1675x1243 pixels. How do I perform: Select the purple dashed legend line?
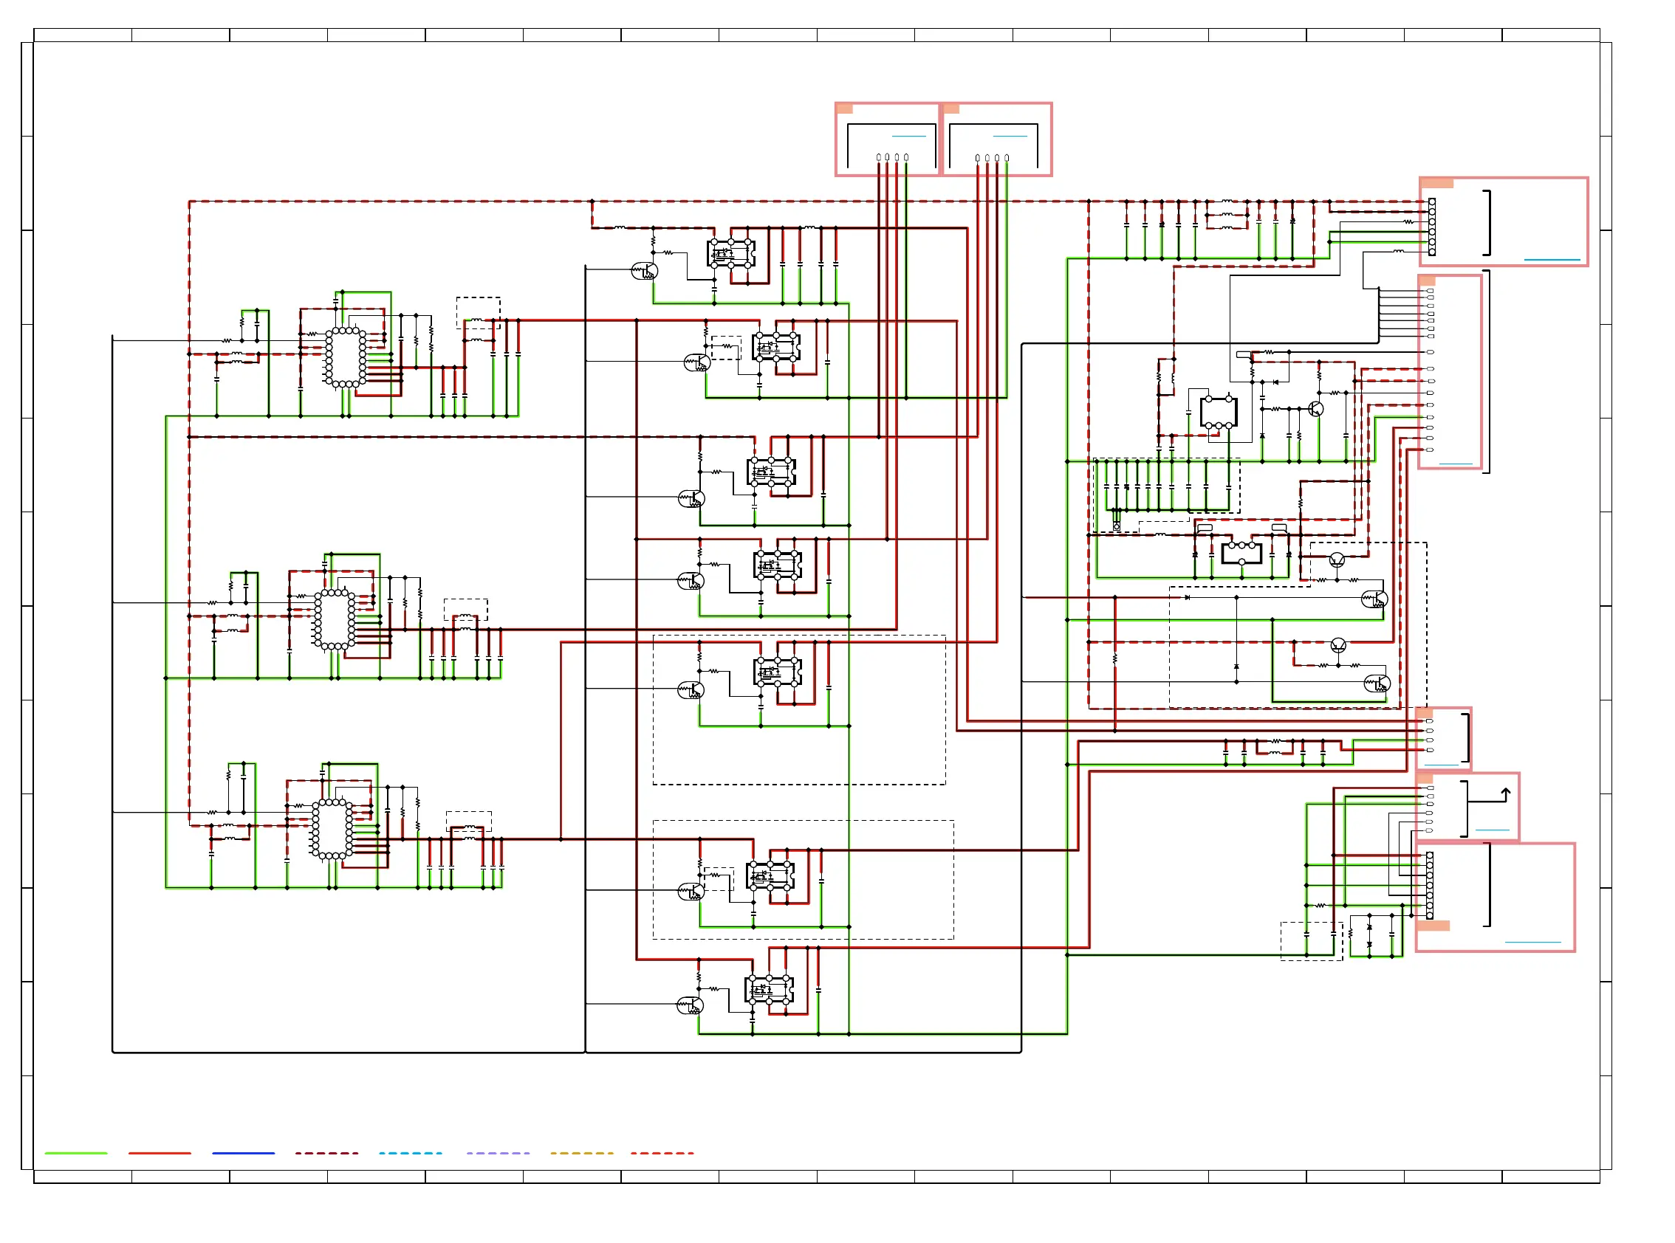pyautogui.click(x=498, y=1153)
